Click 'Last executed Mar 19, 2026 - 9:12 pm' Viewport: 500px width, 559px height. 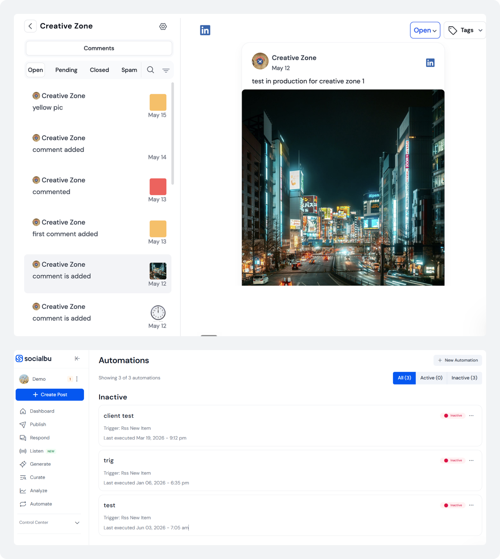coord(145,438)
